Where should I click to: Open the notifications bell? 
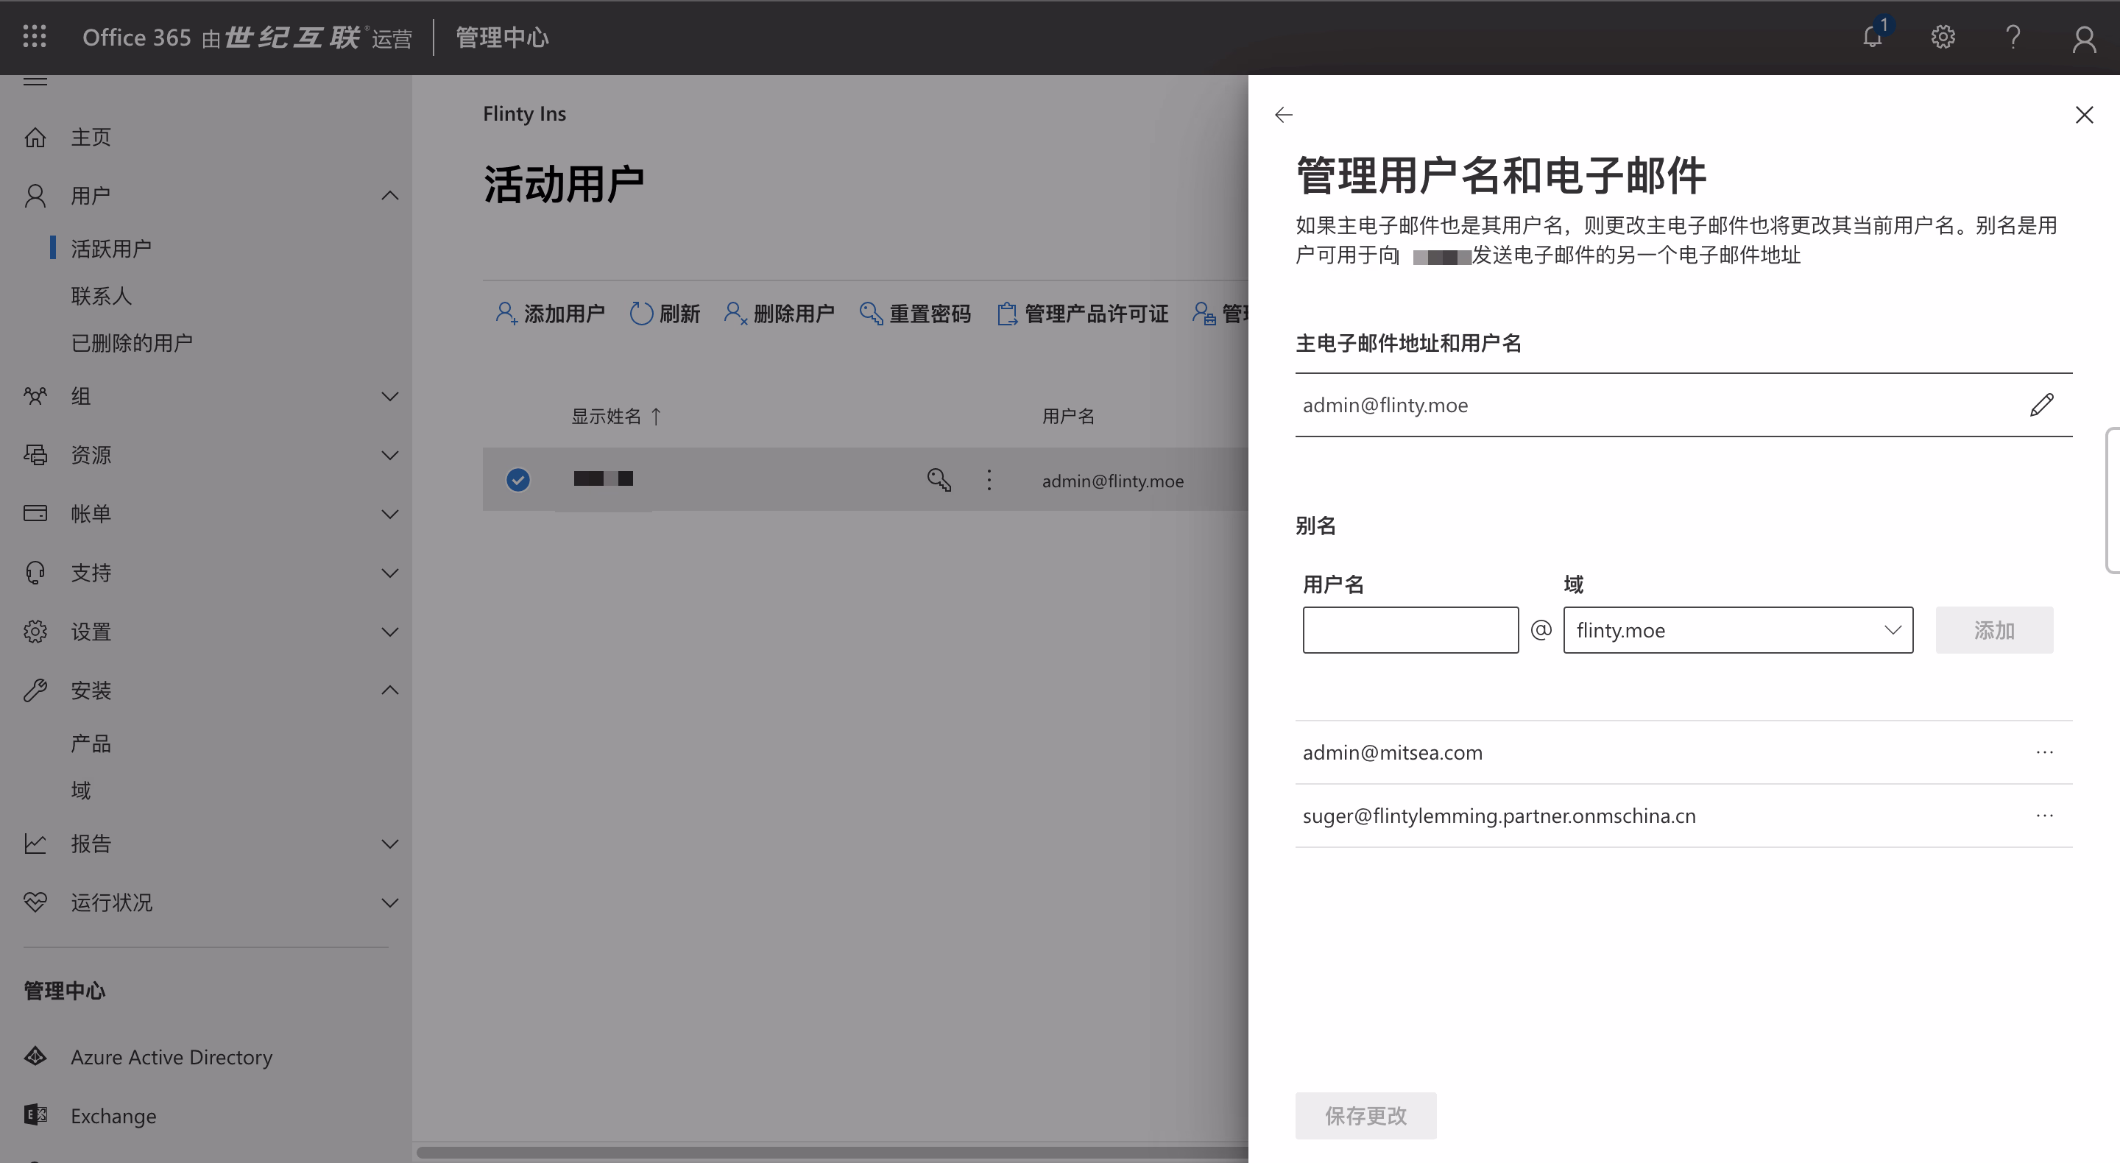[x=1872, y=37]
